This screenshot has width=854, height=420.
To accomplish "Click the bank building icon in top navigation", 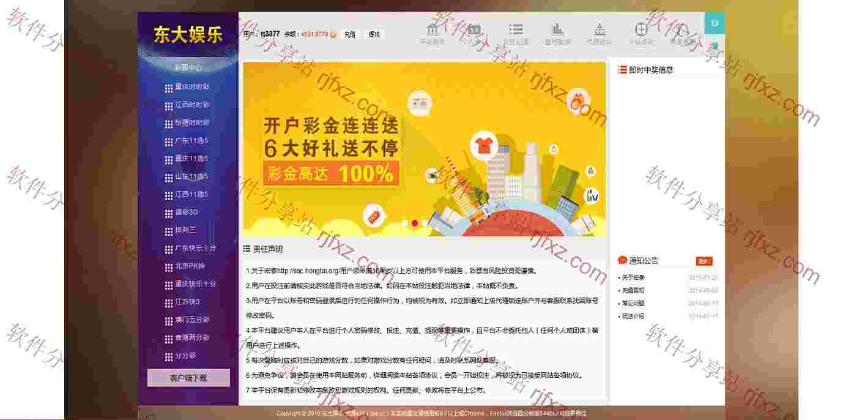I will 433,29.
